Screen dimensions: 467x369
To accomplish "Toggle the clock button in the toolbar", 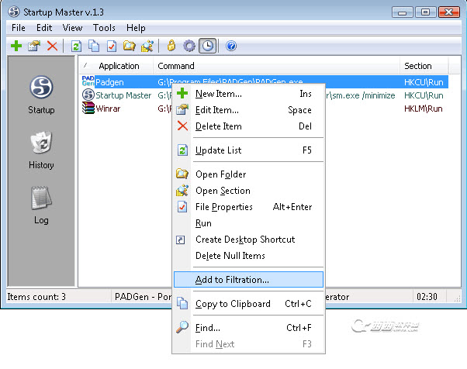I will point(207,46).
